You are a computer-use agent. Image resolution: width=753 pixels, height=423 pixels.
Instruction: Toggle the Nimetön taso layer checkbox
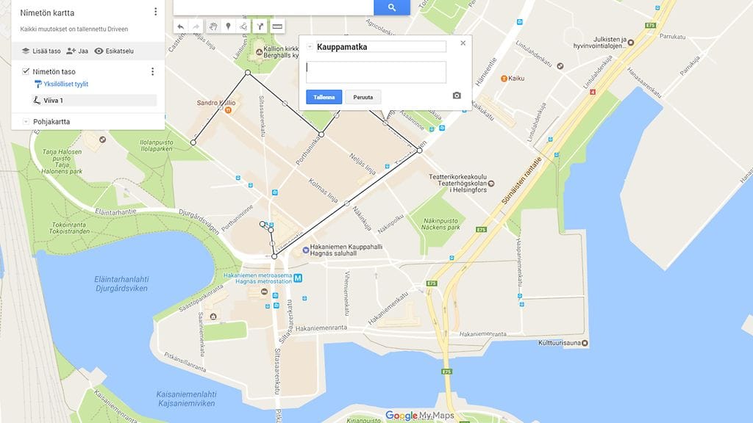pyautogui.click(x=26, y=71)
